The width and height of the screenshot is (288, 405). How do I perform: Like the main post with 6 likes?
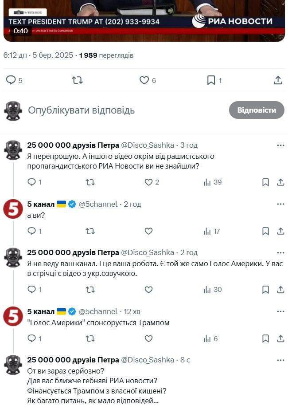point(144,80)
